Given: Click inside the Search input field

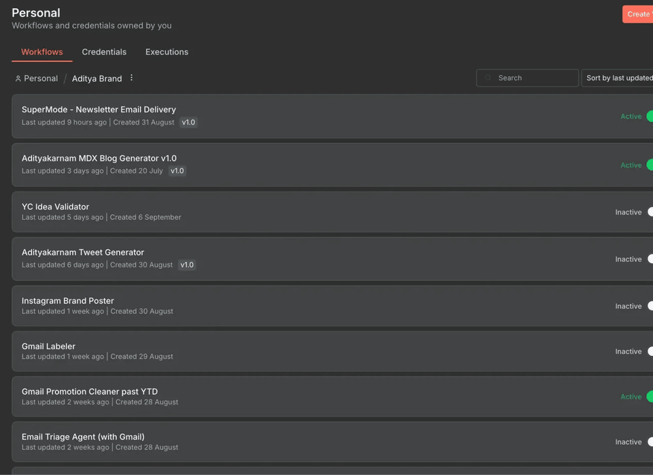Looking at the screenshot, I should tap(531, 78).
